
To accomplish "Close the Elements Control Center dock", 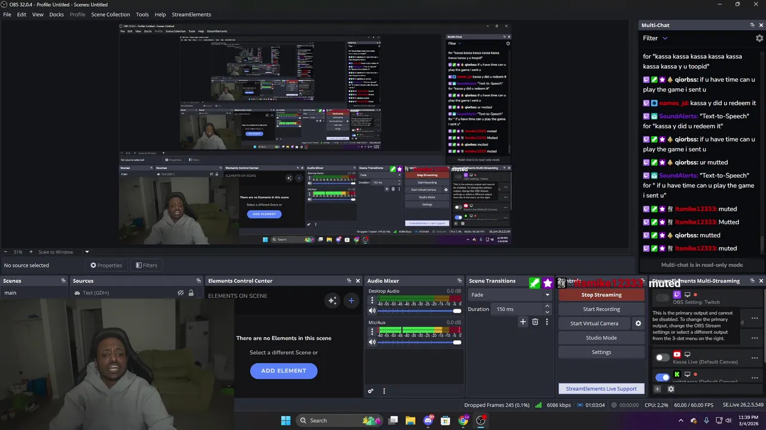I will click(358, 281).
